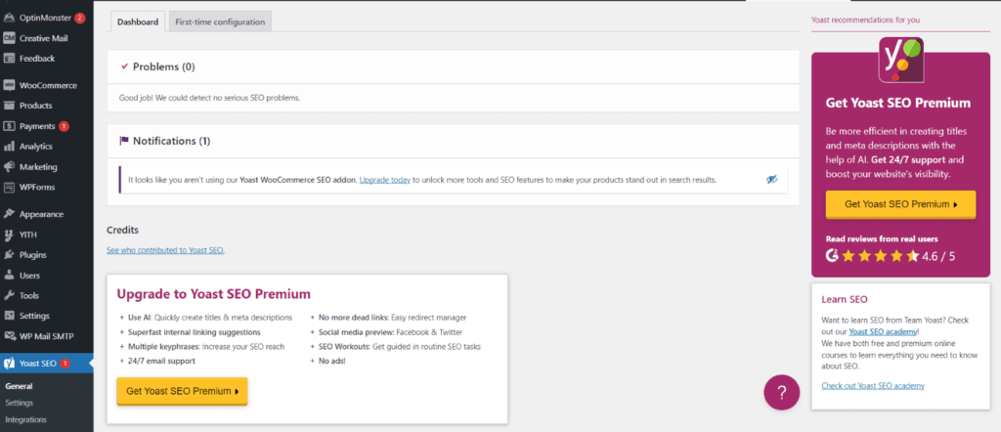The image size is (1001, 432).
Task: Click the Creative Mail sidebar icon
Action: tap(9, 38)
